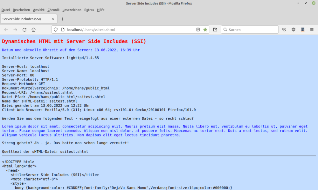318x190 pixels.
Task: Save page to Pocket
Action: pyautogui.click(x=285, y=30)
